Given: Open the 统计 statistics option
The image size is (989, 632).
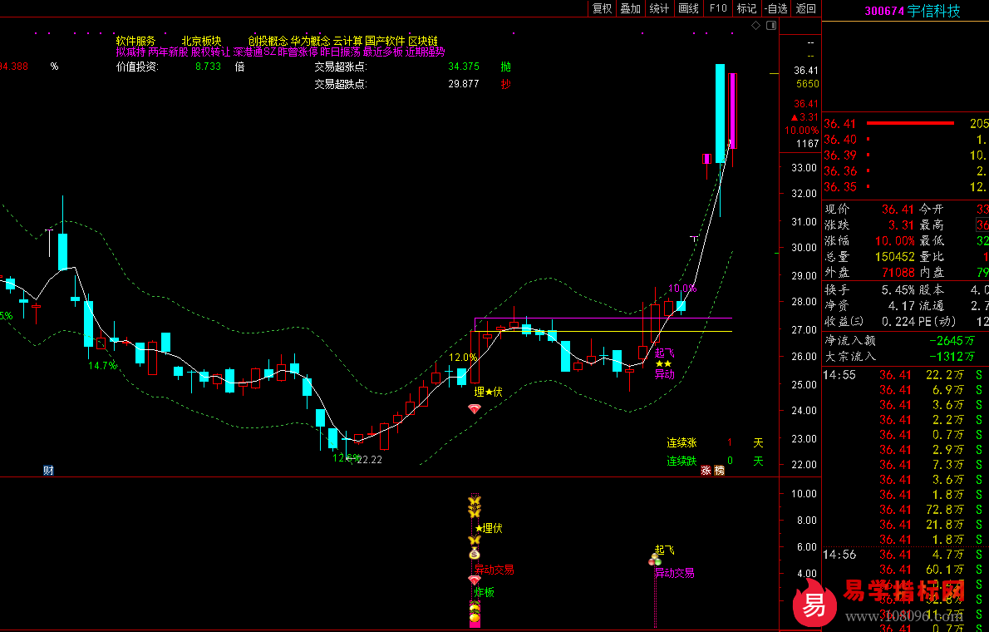Looking at the screenshot, I should point(659,8).
